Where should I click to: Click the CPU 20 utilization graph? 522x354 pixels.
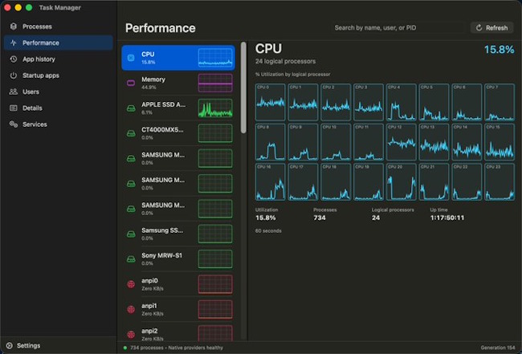[x=402, y=182]
